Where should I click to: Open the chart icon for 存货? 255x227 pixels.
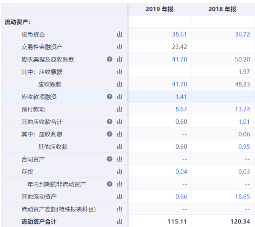(119, 171)
